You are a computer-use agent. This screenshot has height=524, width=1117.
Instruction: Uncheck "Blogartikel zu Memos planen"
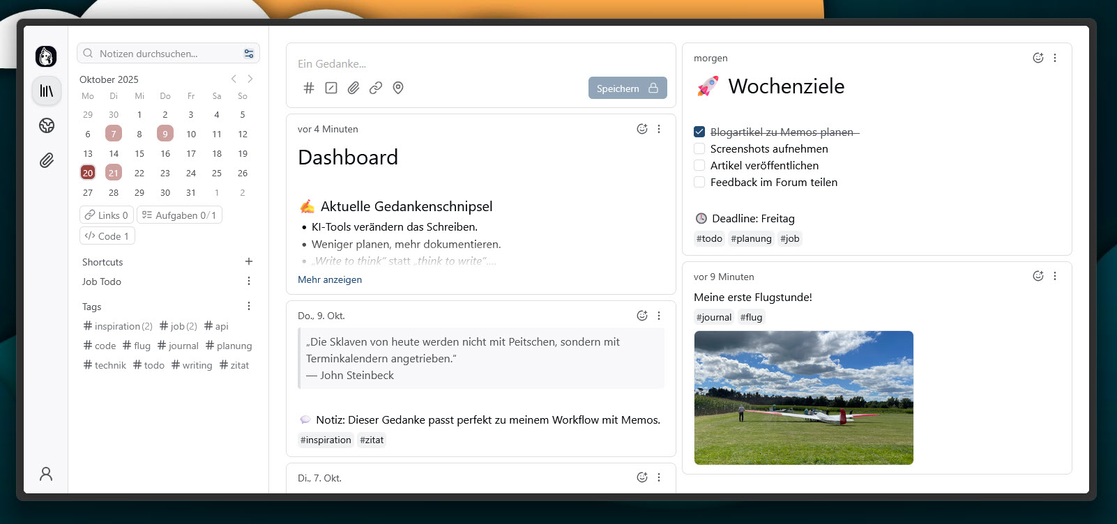pos(699,132)
